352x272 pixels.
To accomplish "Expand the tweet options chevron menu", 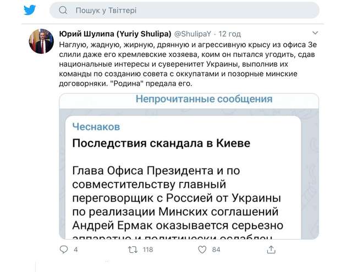I will tap(315, 32).
